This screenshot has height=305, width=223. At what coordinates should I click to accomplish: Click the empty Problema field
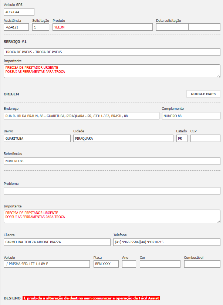coord(112,191)
